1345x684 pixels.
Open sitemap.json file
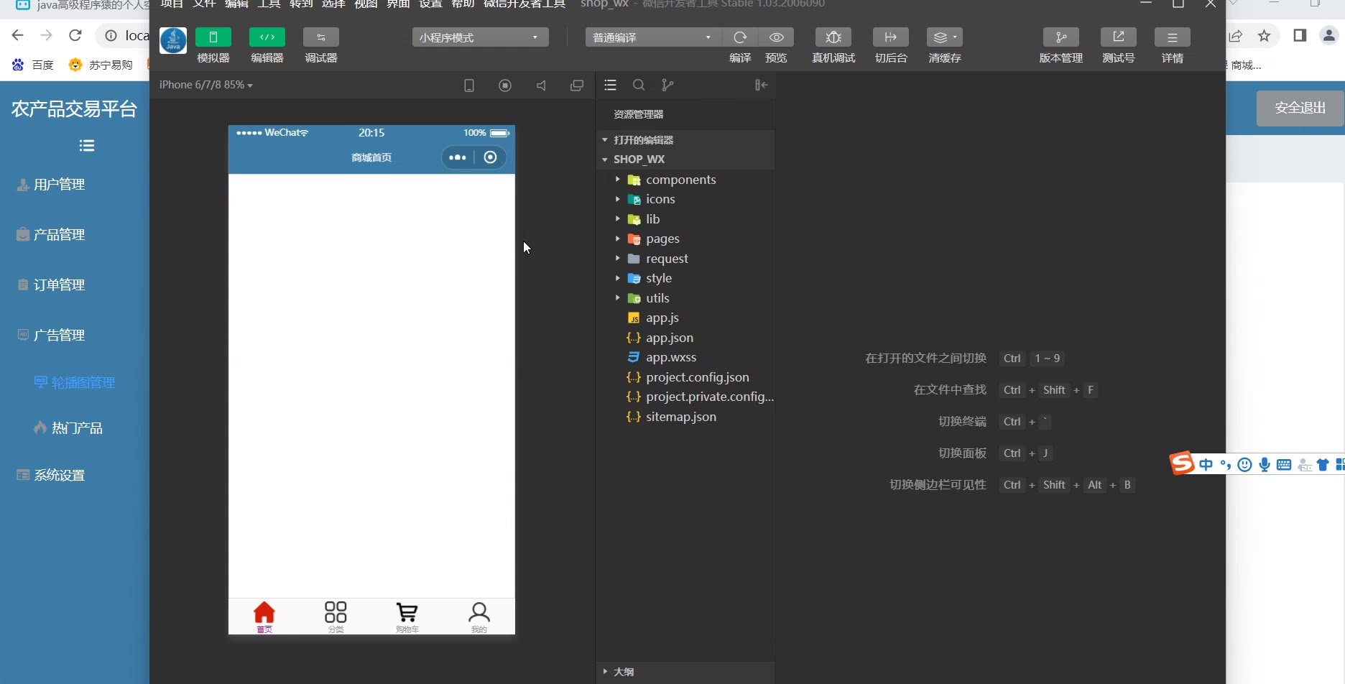click(685, 417)
